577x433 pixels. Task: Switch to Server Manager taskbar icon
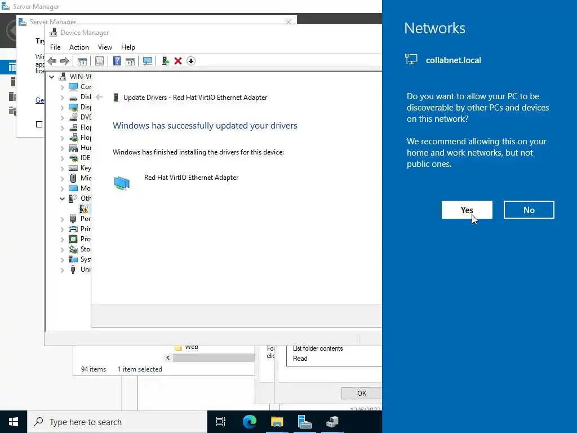tap(305, 422)
